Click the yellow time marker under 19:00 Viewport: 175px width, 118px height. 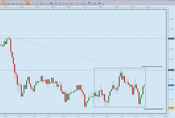[116, 8]
